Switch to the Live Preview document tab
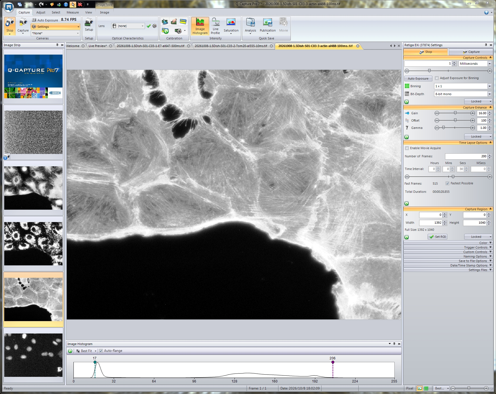This screenshot has width=496, height=394. pyautogui.click(x=98, y=46)
